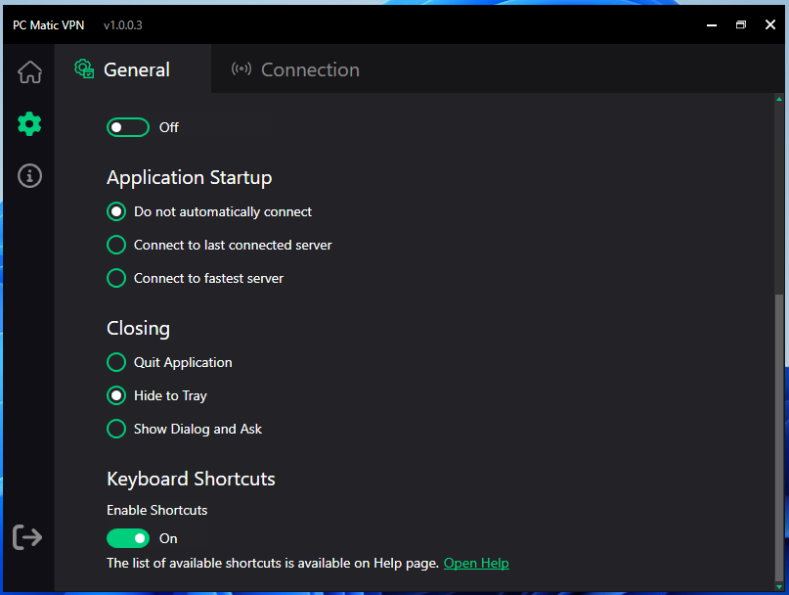Image resolution: width=789 pixels, height=595 pixels.
Task: Pick Show Dialog and Ask option
Action: (116, 429)
